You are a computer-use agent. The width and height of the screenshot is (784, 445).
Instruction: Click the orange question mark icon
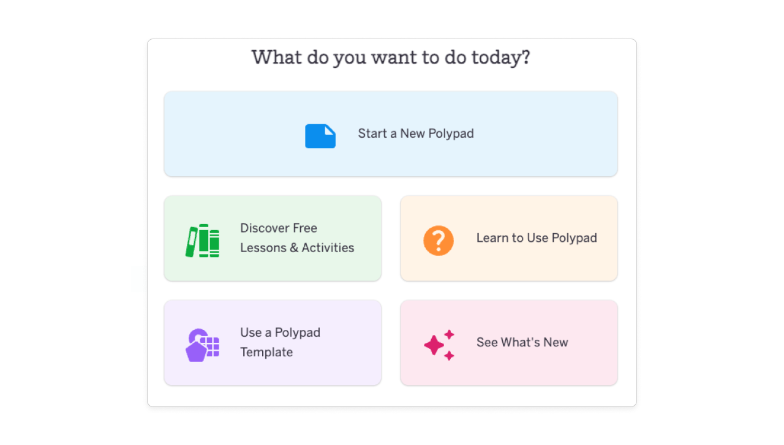click(x=439, y=241)
